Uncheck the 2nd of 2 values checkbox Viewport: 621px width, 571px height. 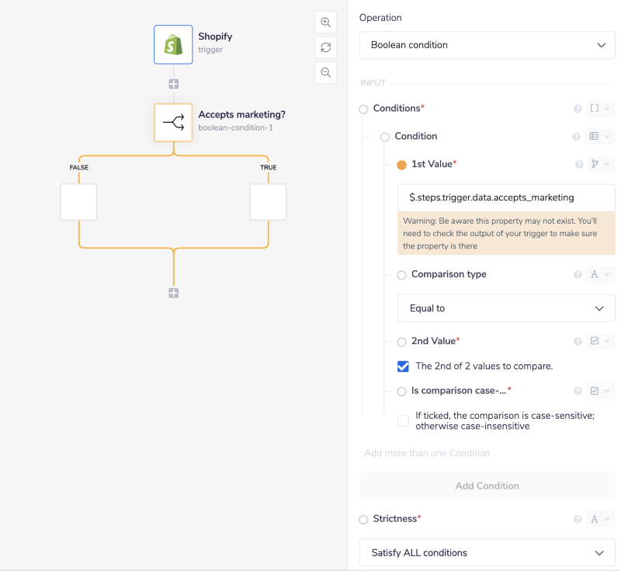point(403,366)
